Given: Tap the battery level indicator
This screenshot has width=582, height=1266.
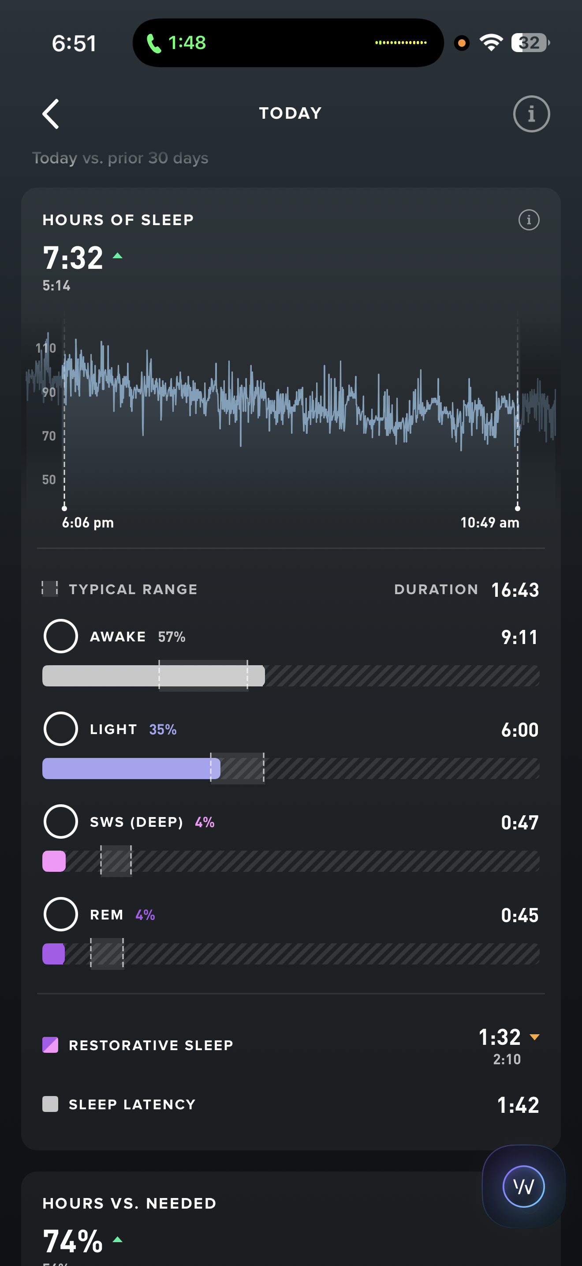Looking at the screenshot, I should (x=530, y=43).
